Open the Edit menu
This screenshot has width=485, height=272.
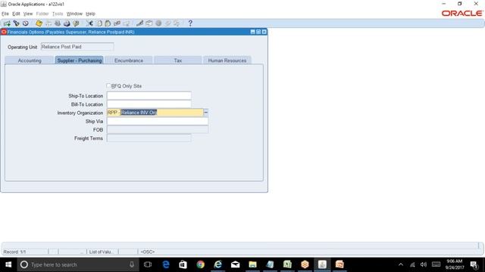(x=16, y=14)
